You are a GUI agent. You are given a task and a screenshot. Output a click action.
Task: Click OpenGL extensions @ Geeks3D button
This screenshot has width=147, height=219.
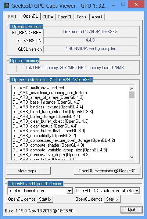(107, 170)
